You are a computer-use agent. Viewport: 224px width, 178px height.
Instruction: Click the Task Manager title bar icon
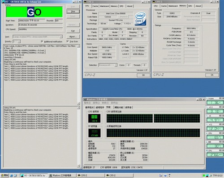point(85,99)
